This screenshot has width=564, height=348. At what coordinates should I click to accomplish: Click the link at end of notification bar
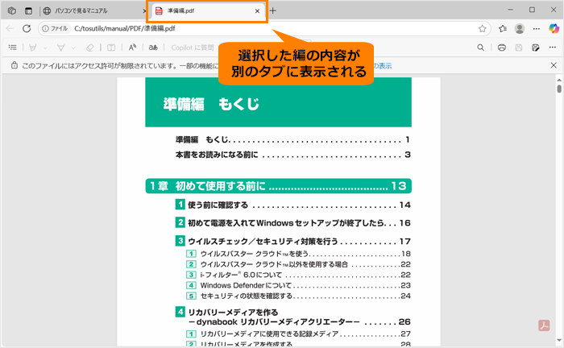(x=383, y=66)
